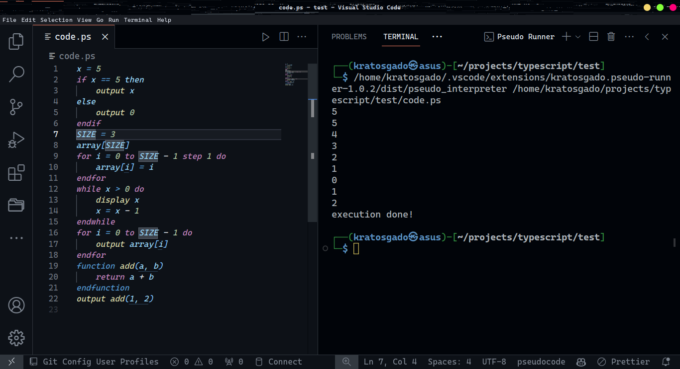Go to line via Ln 7, Col 4
Screen dimensions: 680x369
pyautogui.click(x=390, y=362)
